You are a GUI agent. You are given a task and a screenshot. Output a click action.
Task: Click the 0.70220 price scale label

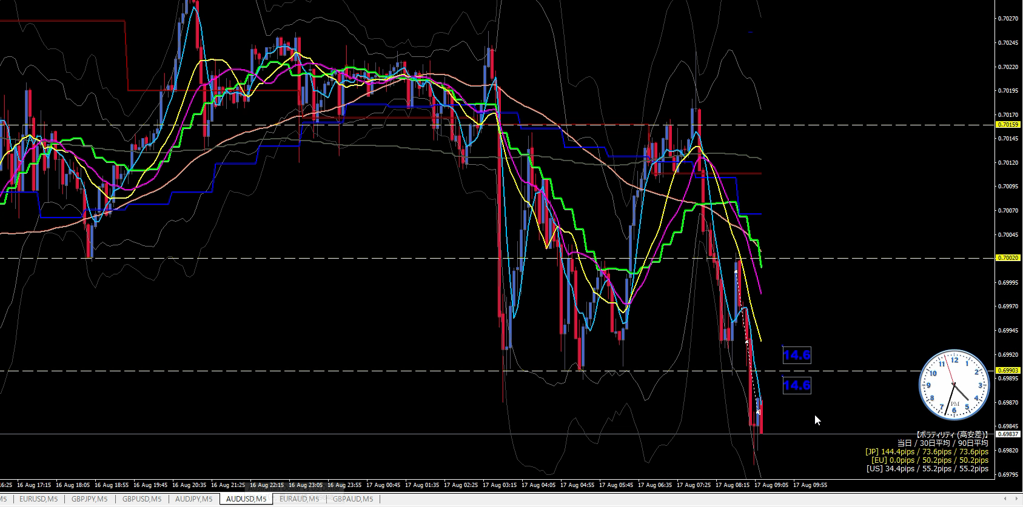point(1008,67)
